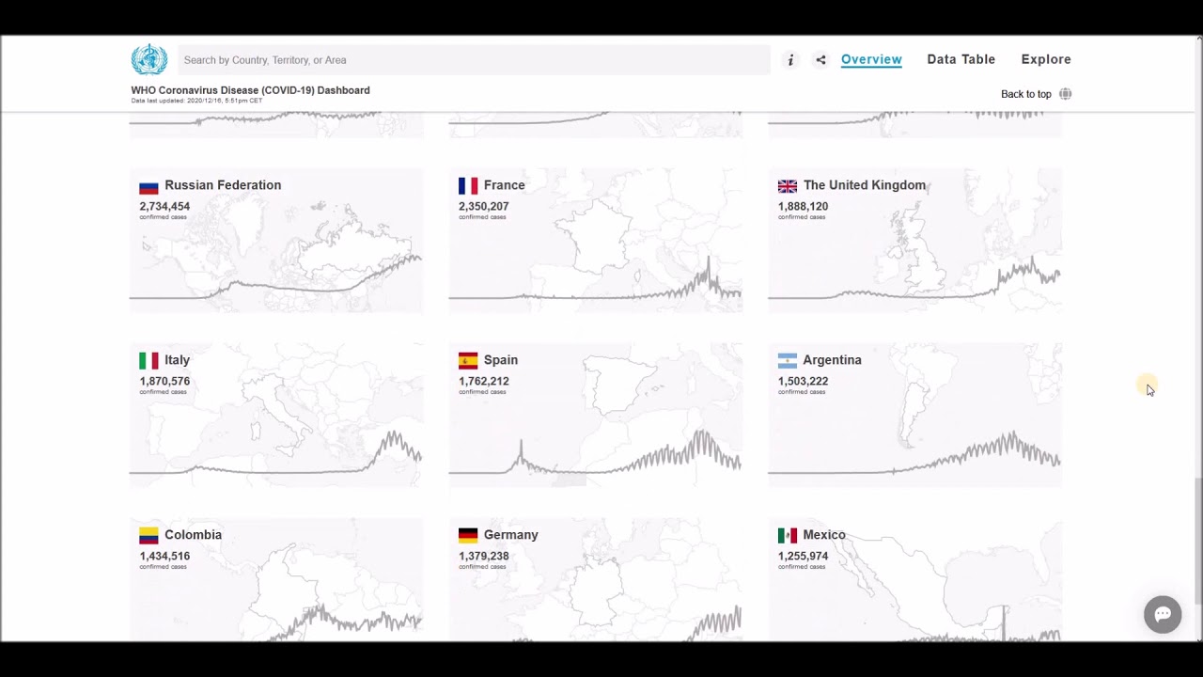Open the info icon in header
The image size is (1203, 677).
point(790,60)
